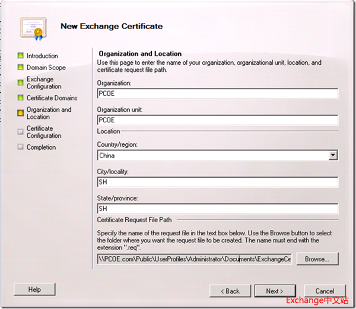
Task: Click the 'State/province:' label
Action: pos(117,198)
